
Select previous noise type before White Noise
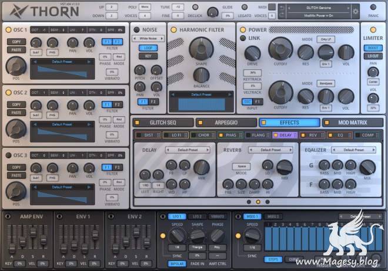point(135,39)
